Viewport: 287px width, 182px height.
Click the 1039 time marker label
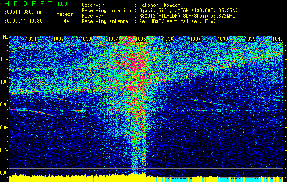coord(250,39)
